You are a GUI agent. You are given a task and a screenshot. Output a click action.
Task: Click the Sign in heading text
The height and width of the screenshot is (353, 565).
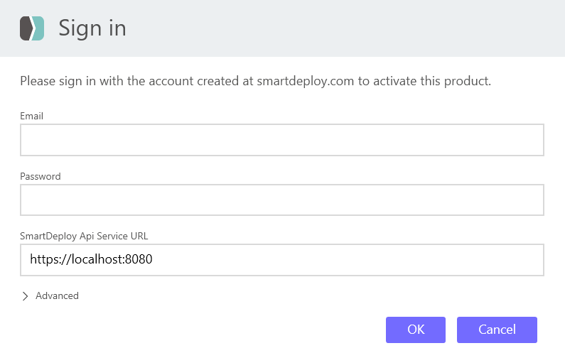click(92, 28)
